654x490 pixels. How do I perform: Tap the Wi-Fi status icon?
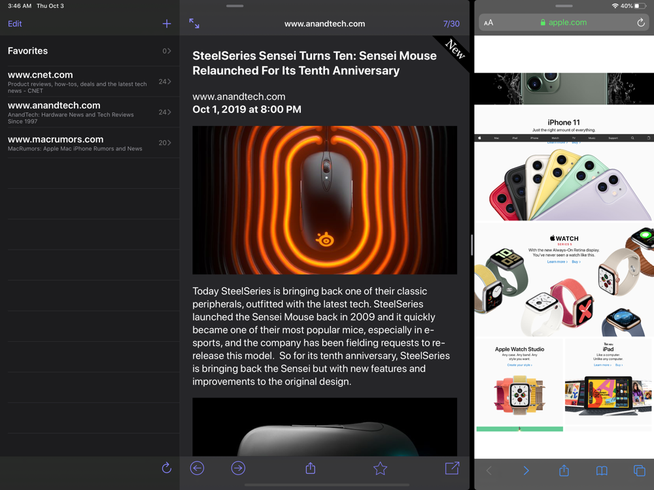click(x=615, y=6)
